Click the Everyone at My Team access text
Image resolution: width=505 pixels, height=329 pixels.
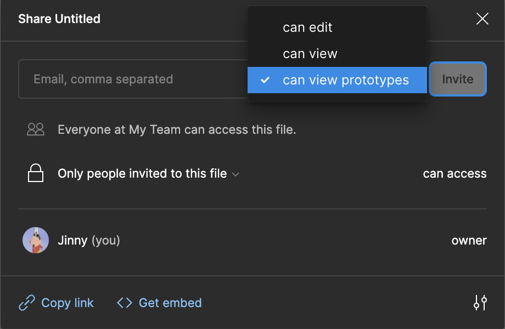[x=177, y=129]
